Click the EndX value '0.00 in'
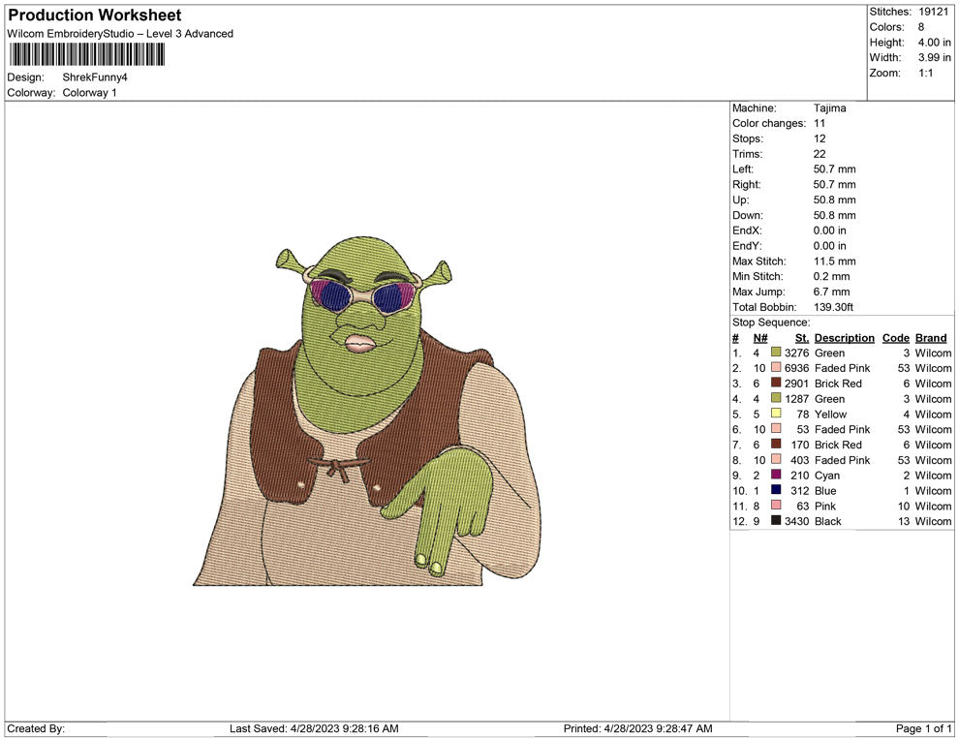The image size is (959, 738). click(830, 231)
